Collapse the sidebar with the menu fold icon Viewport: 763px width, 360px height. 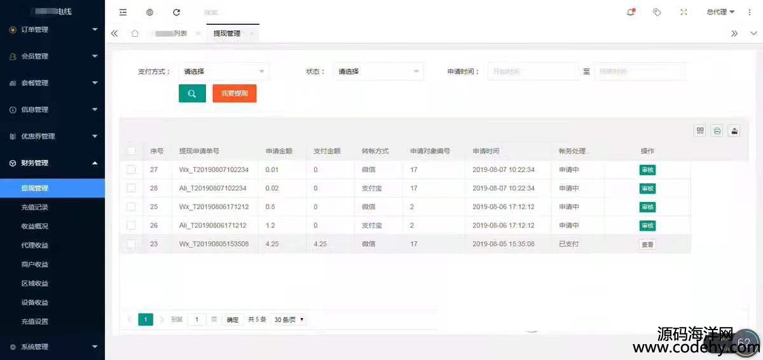click(x=123, y=12)
